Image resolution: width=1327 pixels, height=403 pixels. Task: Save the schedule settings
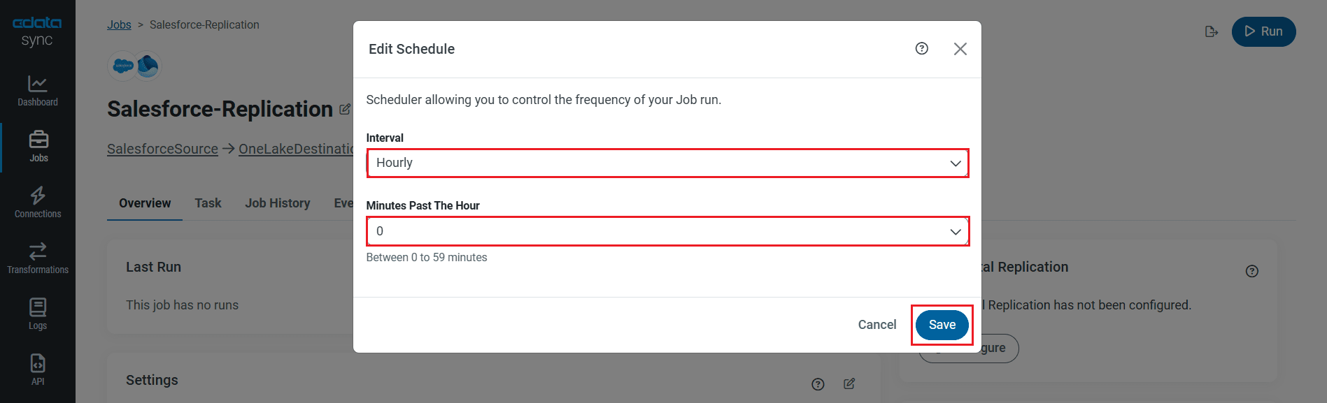pyautogui.click(x=942, y=325)
